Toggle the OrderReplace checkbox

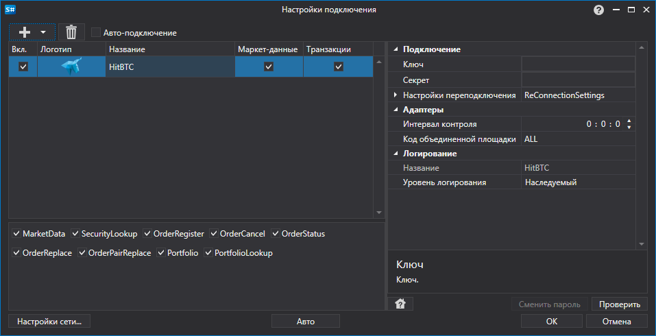(x=16, y=253)
